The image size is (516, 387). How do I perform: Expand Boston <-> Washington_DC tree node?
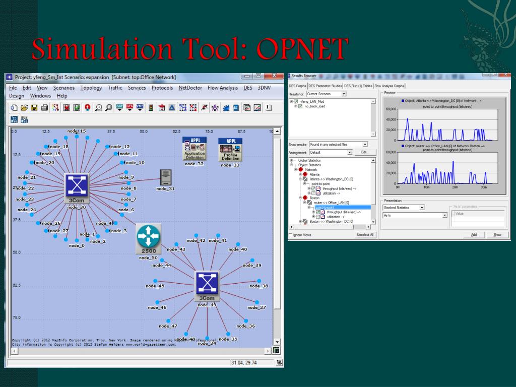[300, 222]
